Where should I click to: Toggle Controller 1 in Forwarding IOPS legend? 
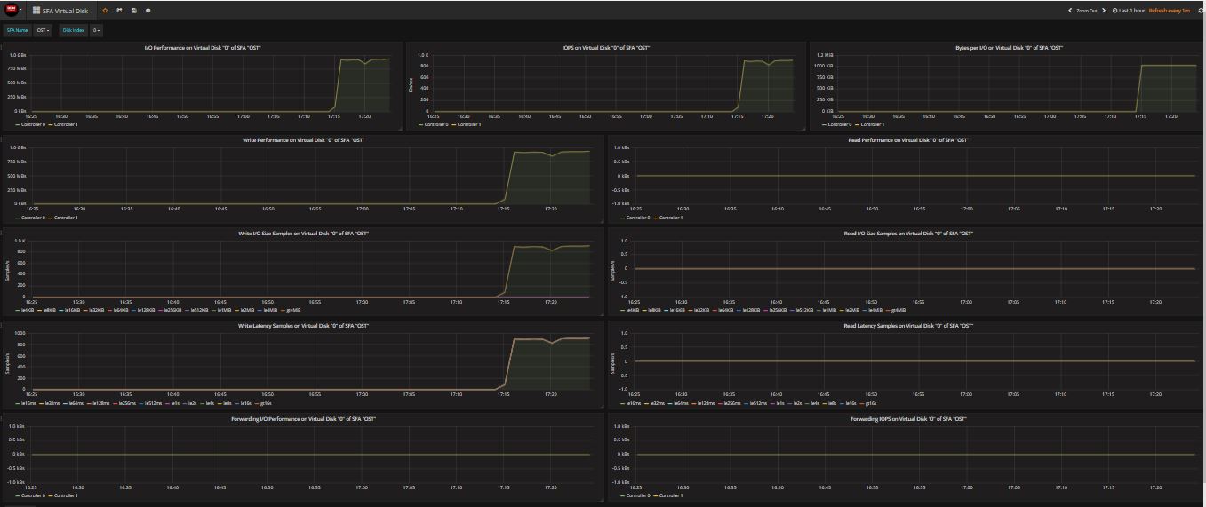[671, 495]
